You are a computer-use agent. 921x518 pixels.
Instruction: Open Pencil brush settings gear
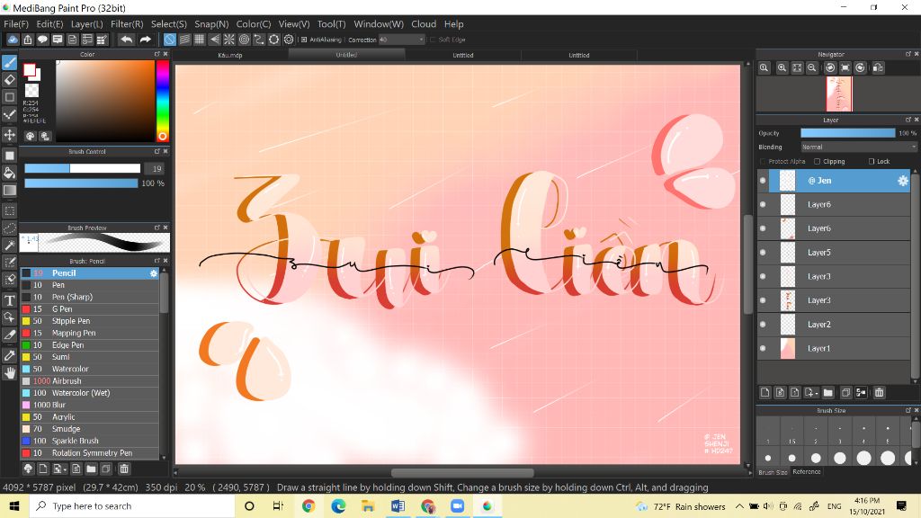[153, 273]
